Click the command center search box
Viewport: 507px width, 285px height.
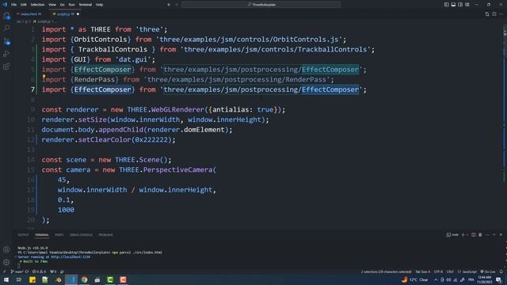click(261, 5)
